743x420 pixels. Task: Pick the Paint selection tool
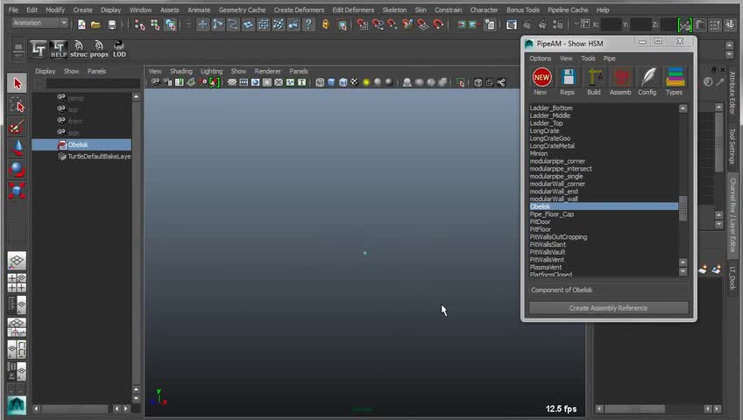click(x=17, y=127)
